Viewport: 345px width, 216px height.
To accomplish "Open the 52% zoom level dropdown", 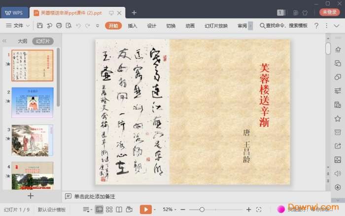I will (x=170, y=210).
